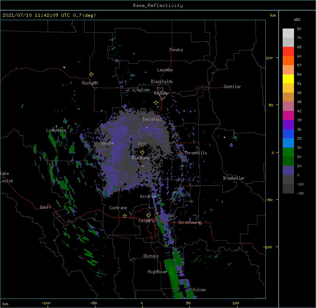The width and height of the screenshot is (316, 308).
Task: Click the Blackfalds city label
Action: pos(162,82)
